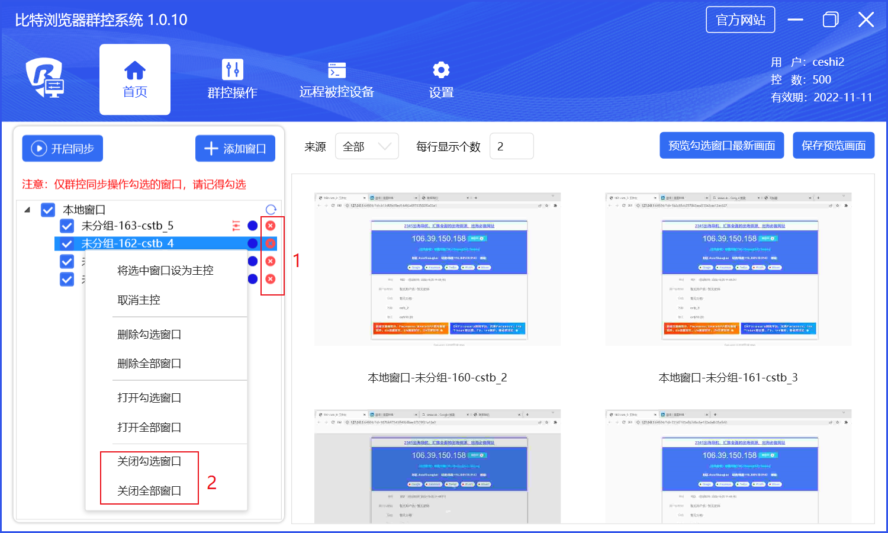Click red X on 未分组-162-cstb_4 row
This screenshot has height=533, width=888.
click(x=271, y=243)
